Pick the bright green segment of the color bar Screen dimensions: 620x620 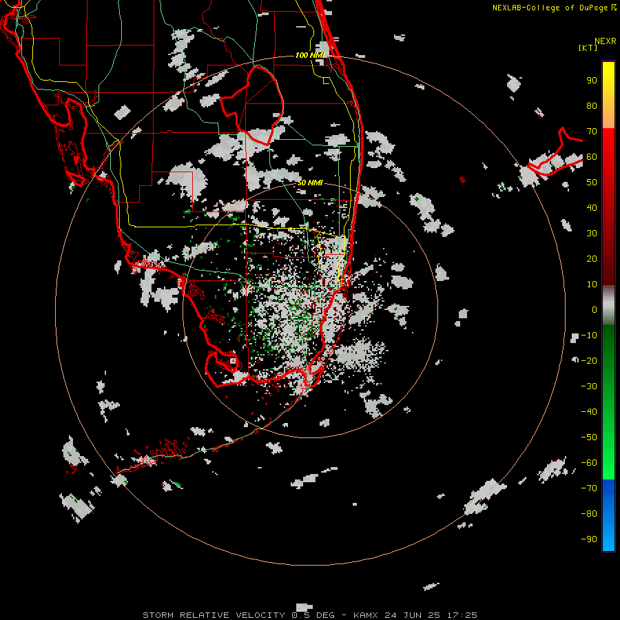608,402
